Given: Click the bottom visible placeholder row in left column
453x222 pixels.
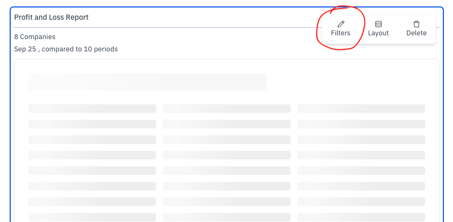Looking at the screenshot, I should point(92,217).
